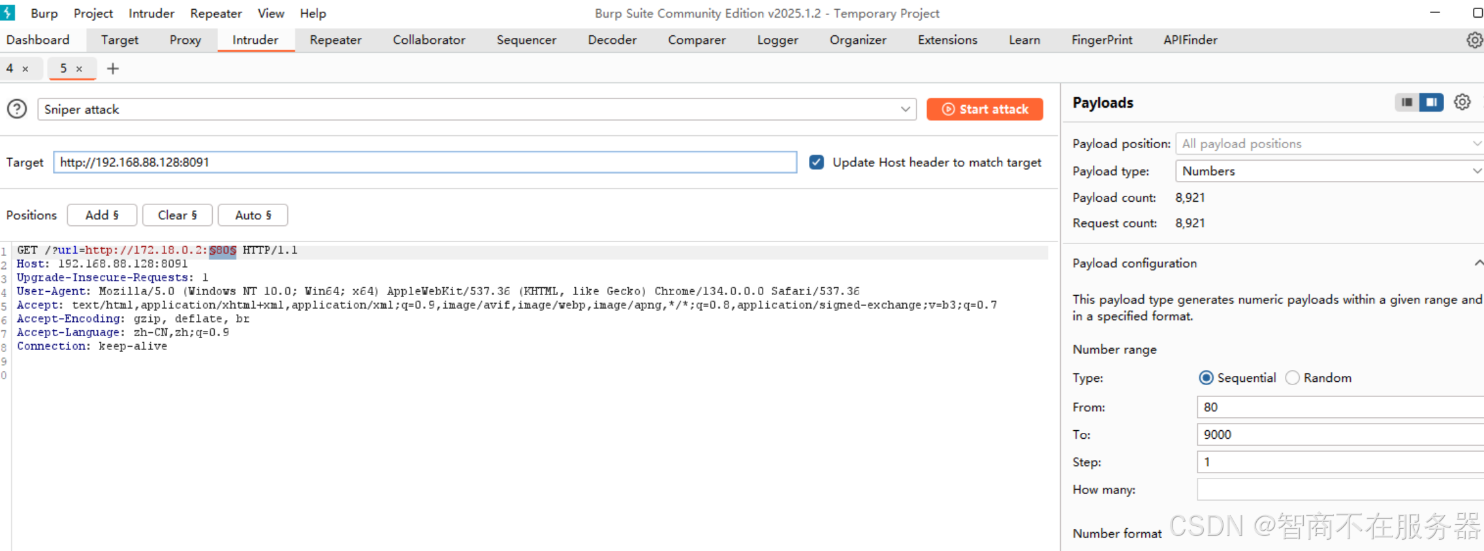The image size is (1484, 551).
Task: Switch to the Target tab
Action: point(119,40)
